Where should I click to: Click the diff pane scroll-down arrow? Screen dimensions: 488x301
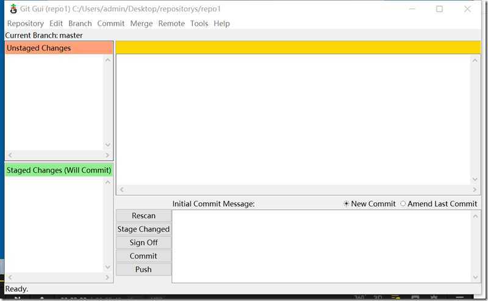pyautogui.click(x=475, y=179)
